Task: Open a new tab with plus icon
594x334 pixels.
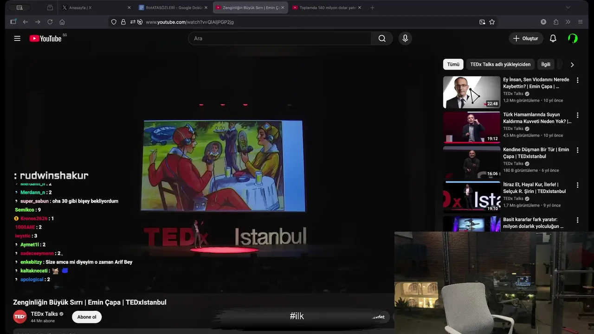Action: 372,7
